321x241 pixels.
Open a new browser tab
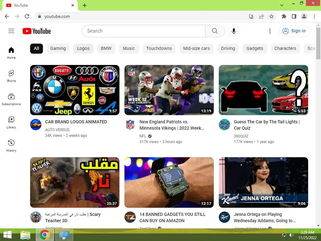(x=85, y=5)
